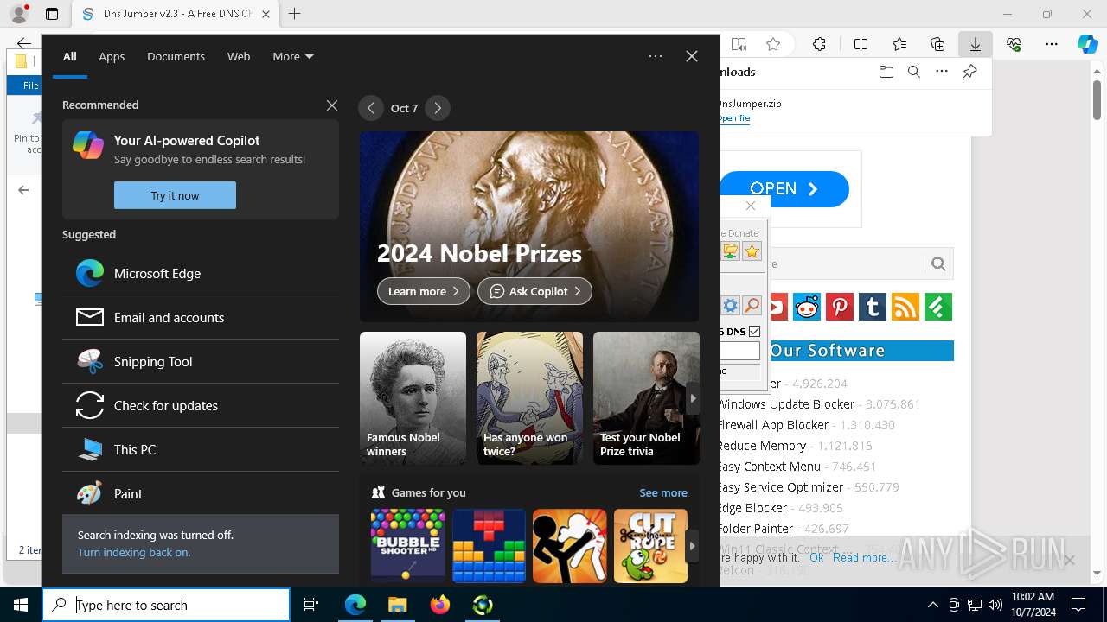The image size is (1107, 622).
Task: Go to previous day before Oct 7
Action: tap(371, 108)
